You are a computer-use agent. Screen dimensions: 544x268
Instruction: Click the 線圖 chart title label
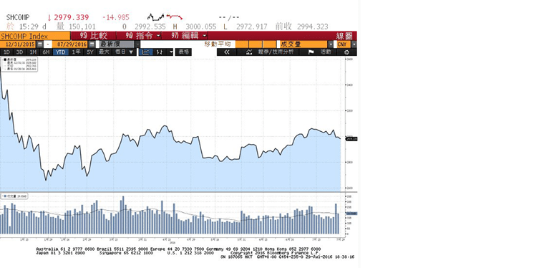344,36
